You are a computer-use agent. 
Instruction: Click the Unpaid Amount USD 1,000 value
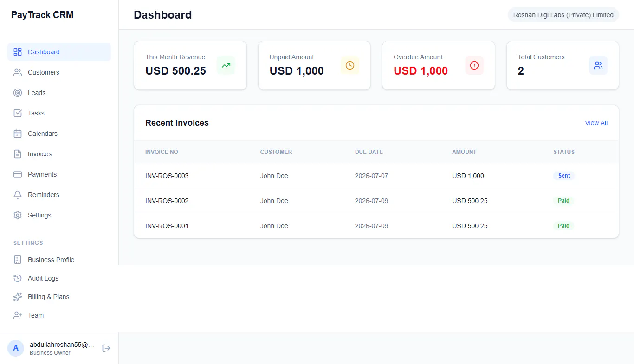click(297, 71)
